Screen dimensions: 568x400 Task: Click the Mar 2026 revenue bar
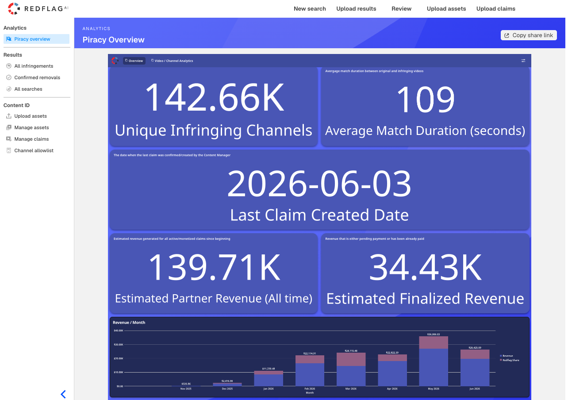click(x=351, y=369)
